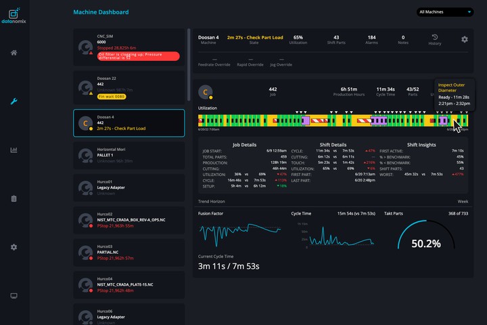Click the CNC_SIM machine status icon
Image resolution: width=487 pixels, height=325 pixels.
(85, 47)
